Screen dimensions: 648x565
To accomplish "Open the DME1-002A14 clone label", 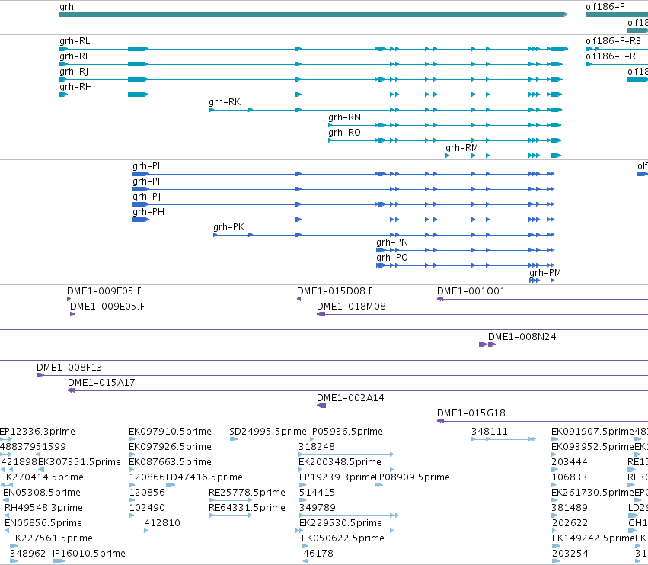I will coord(350,398).
